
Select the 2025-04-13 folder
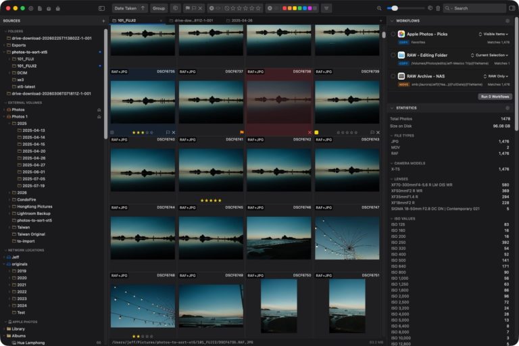pyautogui.click(x=33, y=130)
